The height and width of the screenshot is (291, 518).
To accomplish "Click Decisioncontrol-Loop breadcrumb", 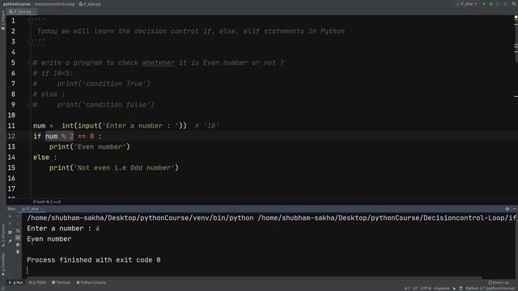I will [54, 4].
